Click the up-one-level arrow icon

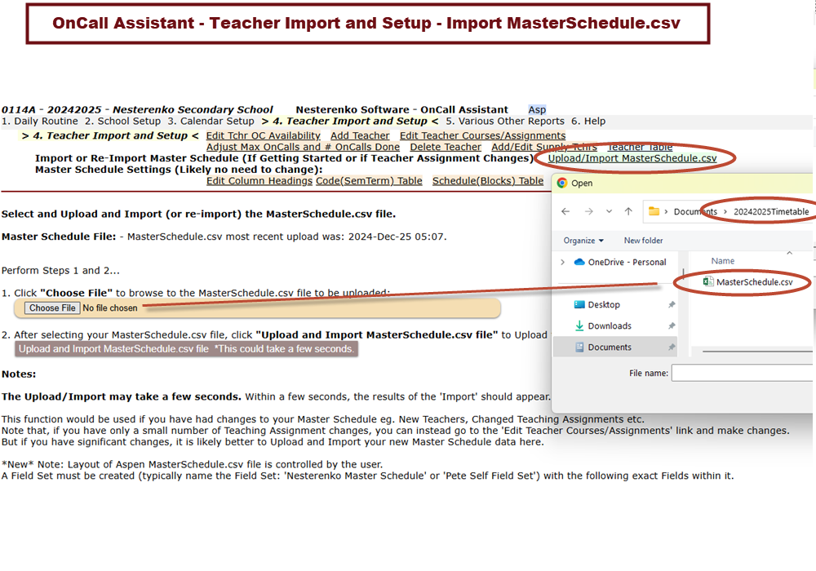point(628,211)
